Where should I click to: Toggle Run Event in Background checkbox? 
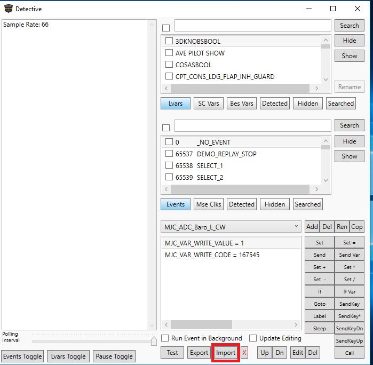point(165,338)
